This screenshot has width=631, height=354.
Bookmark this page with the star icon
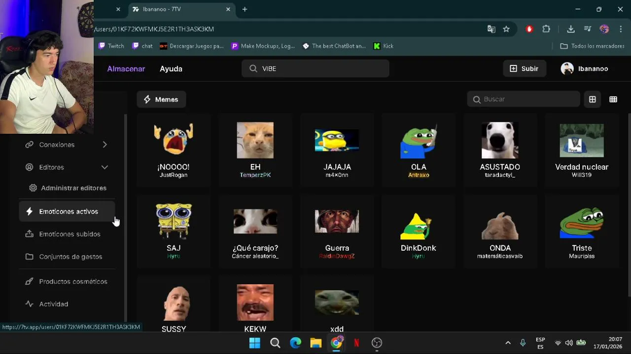click(x=506, y=29)
